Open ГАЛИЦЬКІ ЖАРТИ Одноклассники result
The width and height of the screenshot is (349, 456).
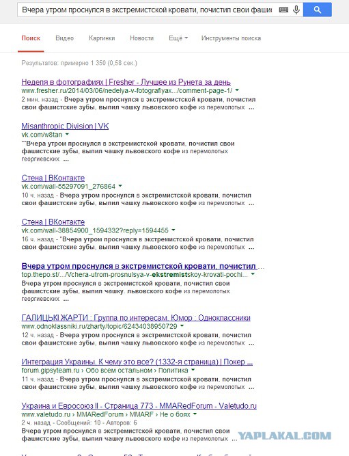coord(136,318)
